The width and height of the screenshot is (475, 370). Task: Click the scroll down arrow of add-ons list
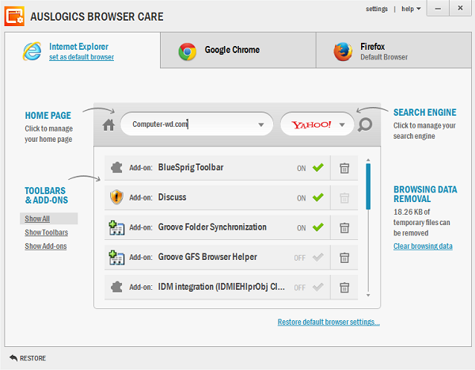click(368, 295)
